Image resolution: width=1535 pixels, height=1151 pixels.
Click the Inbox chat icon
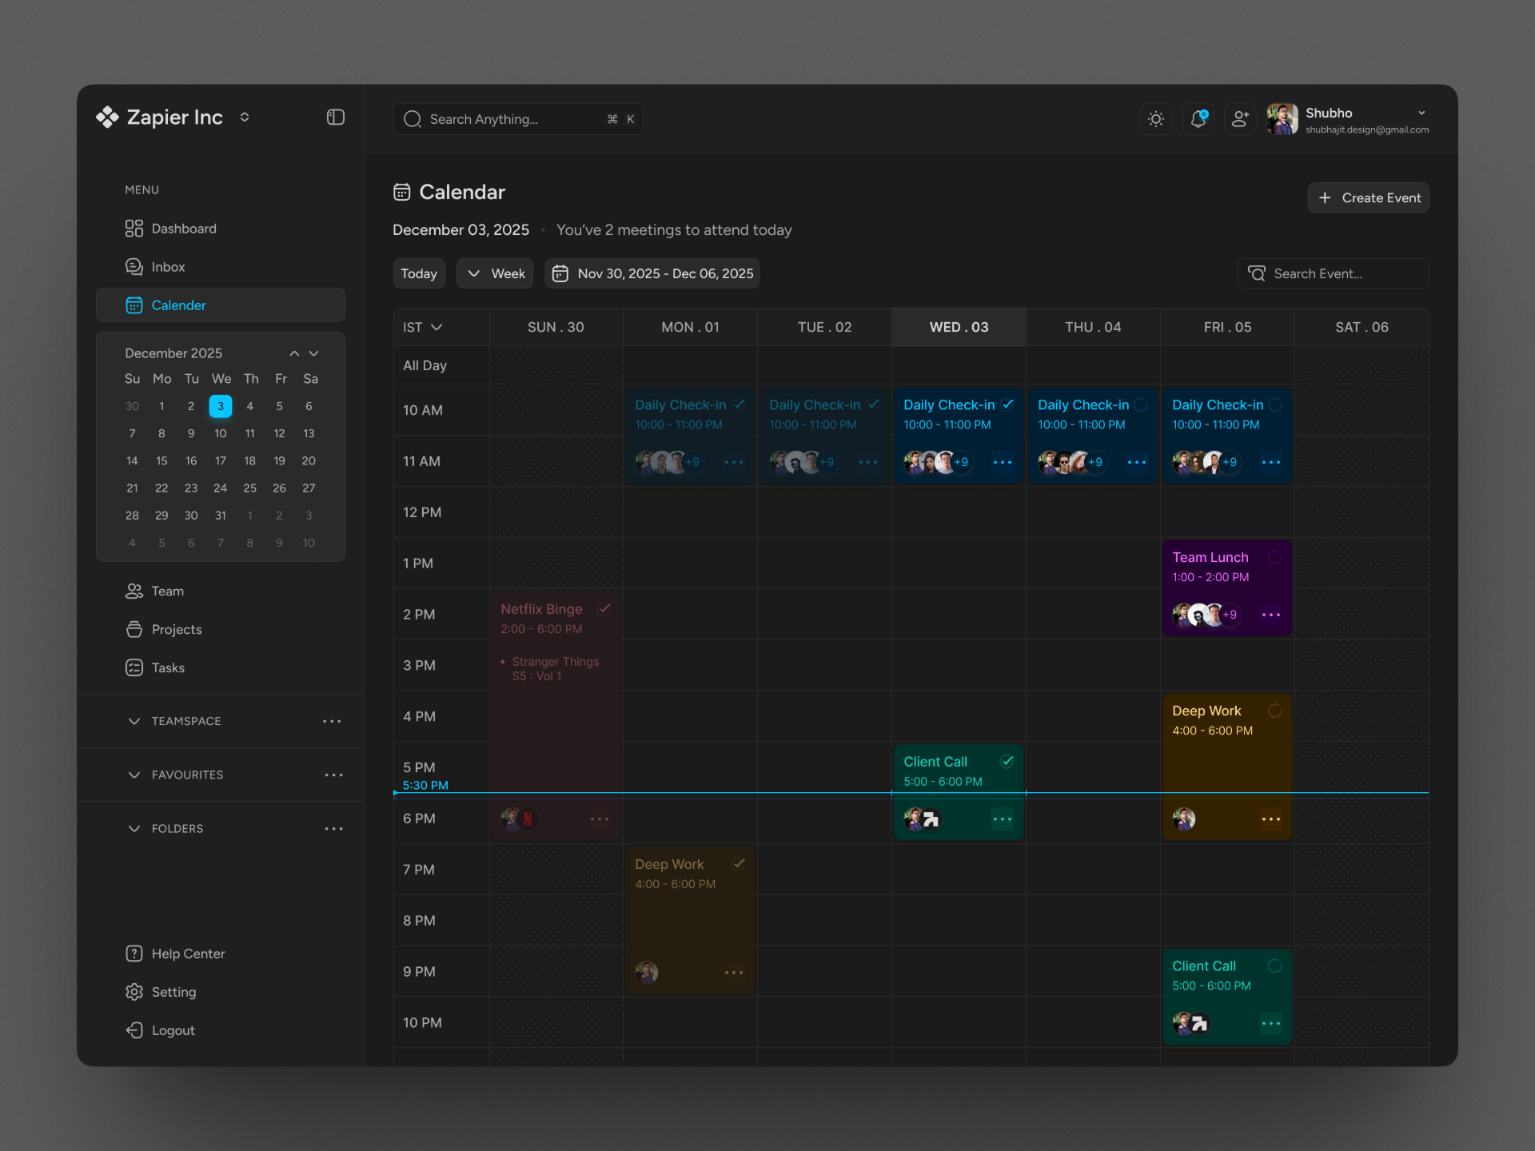(134, 266)
